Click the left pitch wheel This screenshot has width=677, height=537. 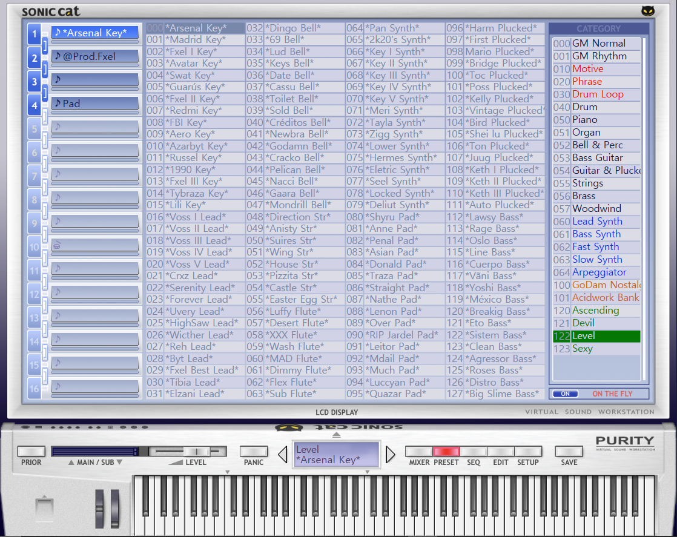coord(100,509)
